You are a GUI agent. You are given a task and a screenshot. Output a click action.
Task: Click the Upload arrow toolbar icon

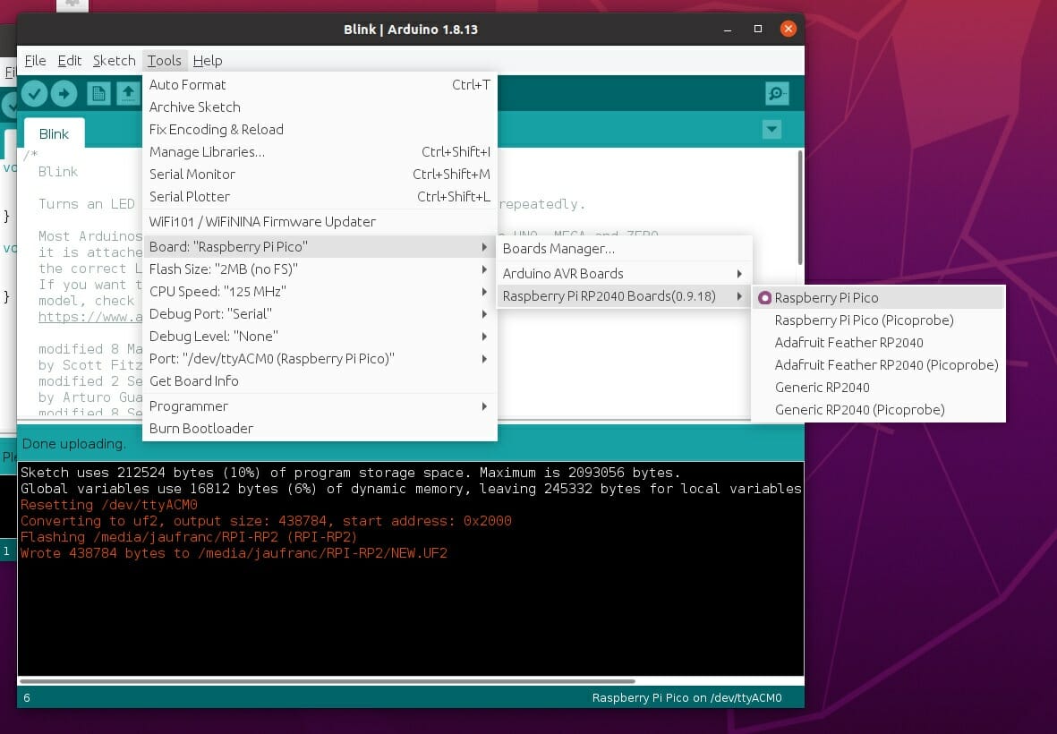point(64,94)
